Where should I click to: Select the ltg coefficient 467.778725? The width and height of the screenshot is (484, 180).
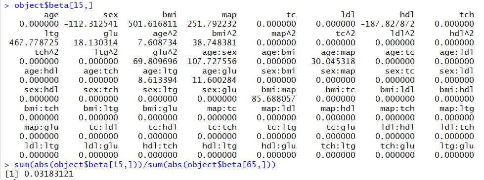pos(34,42)
